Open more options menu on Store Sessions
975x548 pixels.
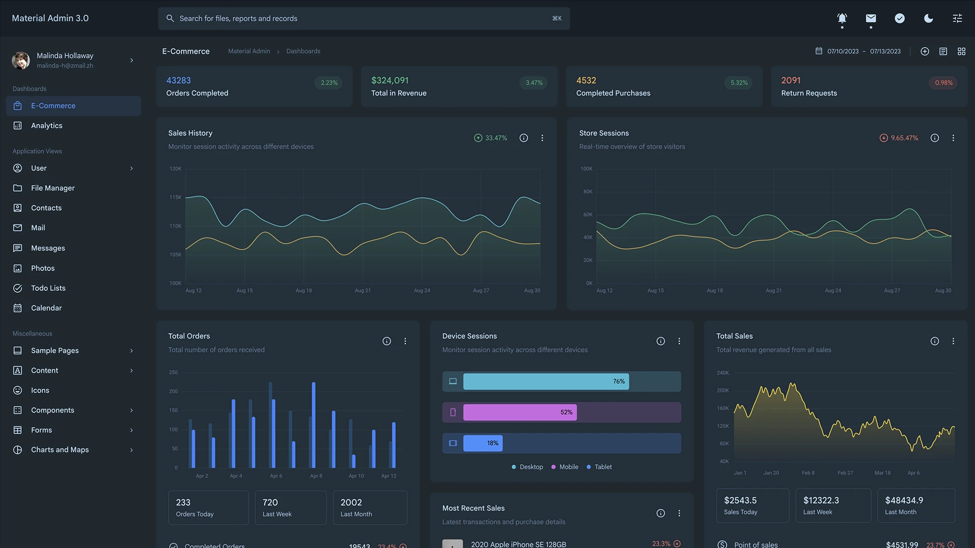click(953, 138)
